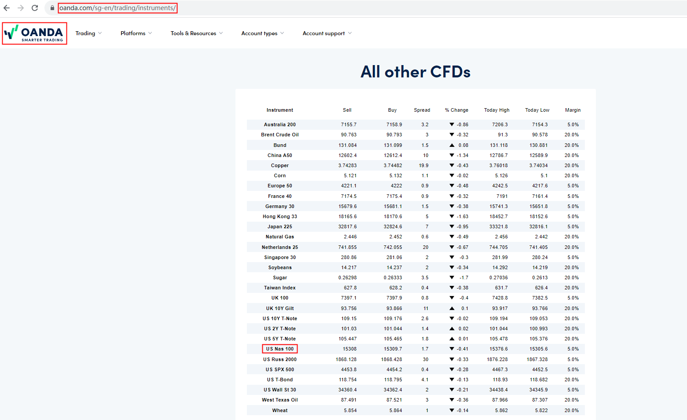Image resolution: width=687 pixels, height=420 pixels.
Task: Select the Brent Crude Oil instrument
Action: pyautogui.click(x=280, y=135)
